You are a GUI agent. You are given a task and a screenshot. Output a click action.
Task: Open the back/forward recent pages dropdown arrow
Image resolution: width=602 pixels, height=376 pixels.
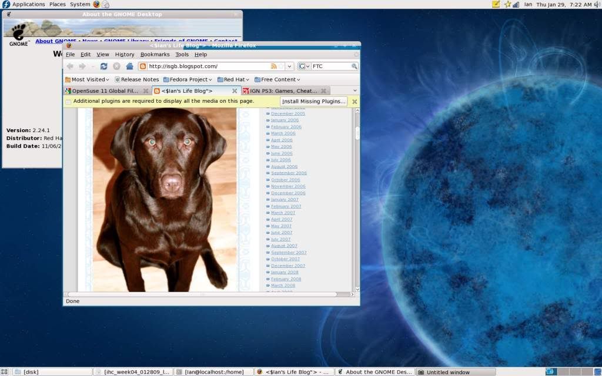[92, 66]
